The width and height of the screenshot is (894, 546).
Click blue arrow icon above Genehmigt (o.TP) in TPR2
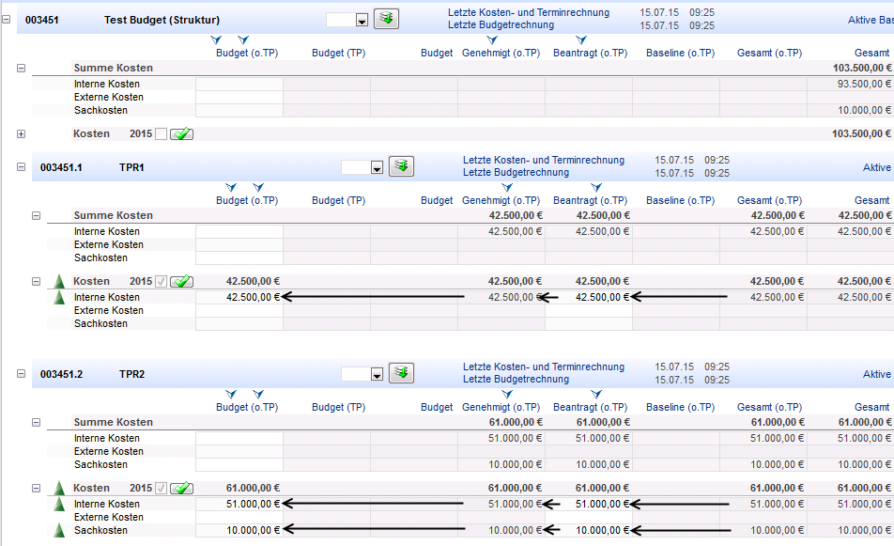[x=507, y=394]
